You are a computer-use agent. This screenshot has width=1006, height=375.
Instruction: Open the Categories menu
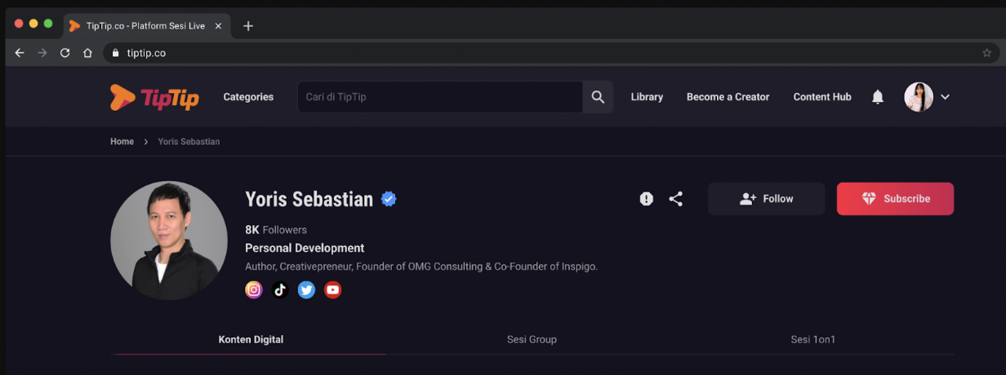point(248,97)
